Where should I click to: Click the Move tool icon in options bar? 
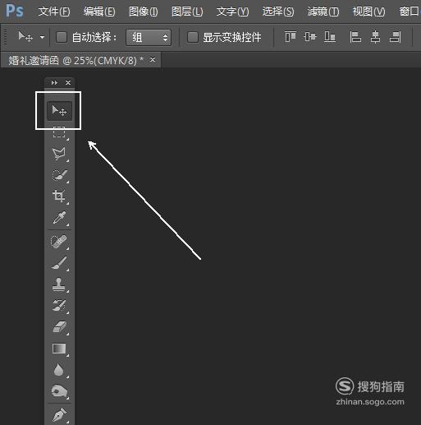click(25, 37)
